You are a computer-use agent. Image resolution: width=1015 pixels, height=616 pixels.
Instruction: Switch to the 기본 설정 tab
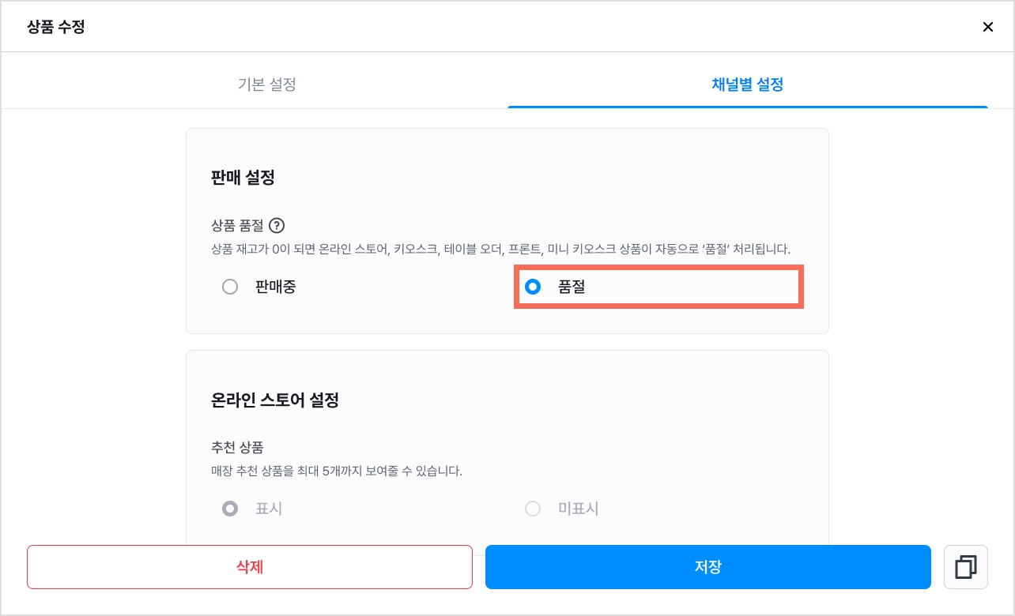(267, 85)
